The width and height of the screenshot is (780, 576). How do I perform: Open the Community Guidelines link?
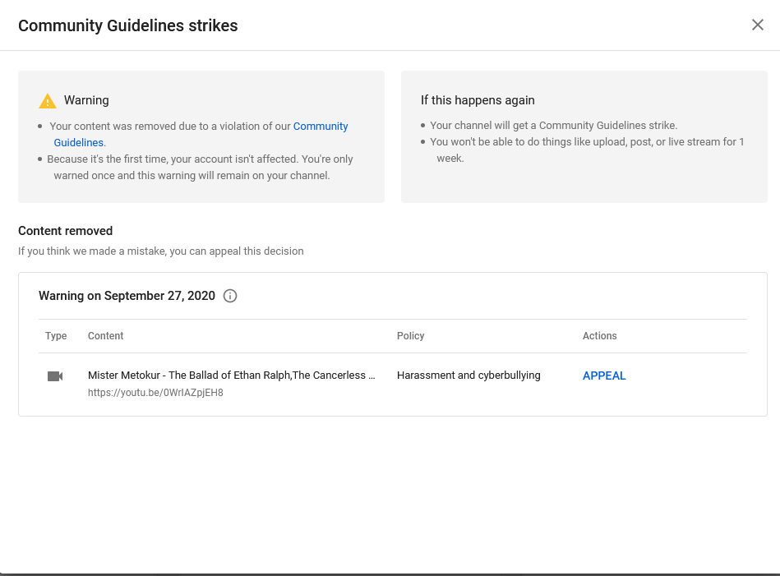321,127
